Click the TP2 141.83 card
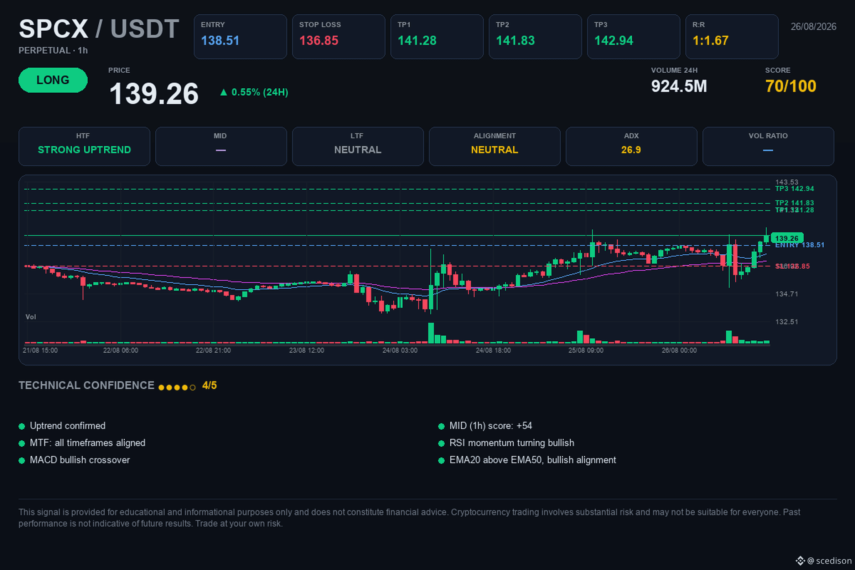 tap(535, 37)
